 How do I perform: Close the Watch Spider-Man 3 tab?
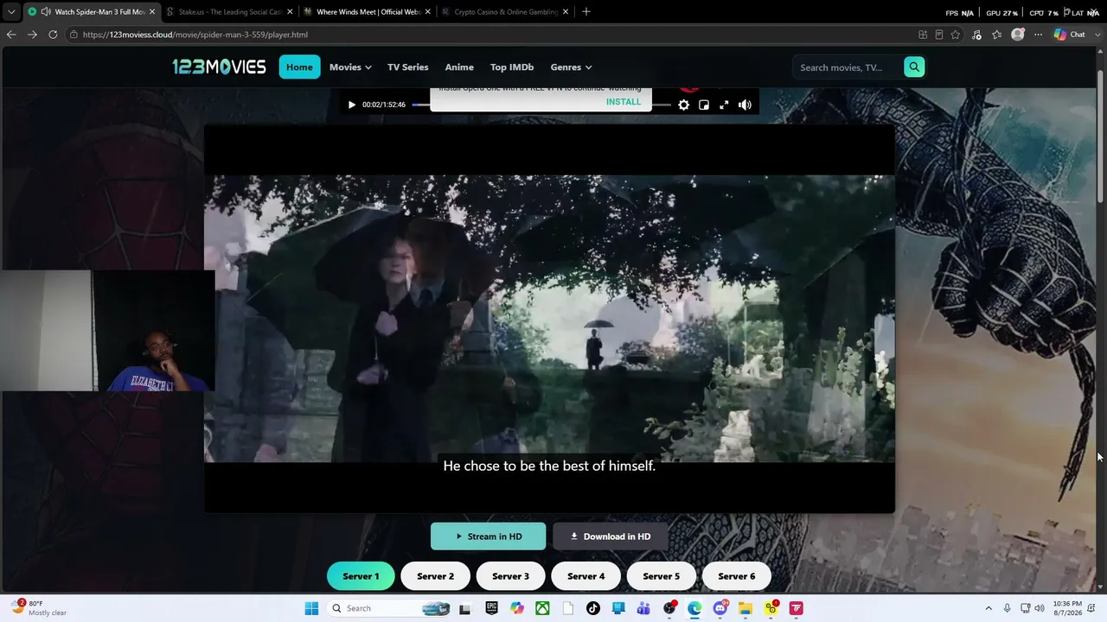tap(152, 12)
